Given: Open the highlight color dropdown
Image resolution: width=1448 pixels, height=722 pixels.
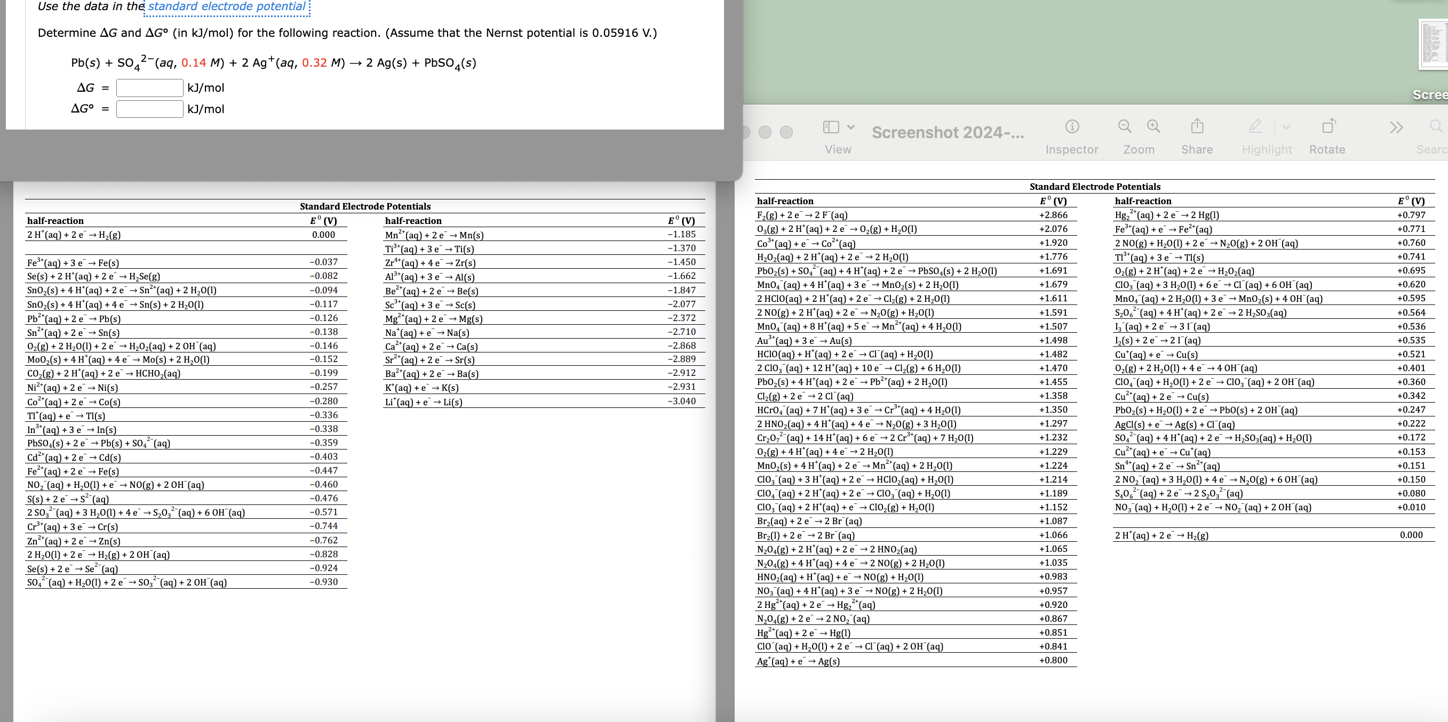Looking at the screenshot, I should click(x=1287, y=127).
